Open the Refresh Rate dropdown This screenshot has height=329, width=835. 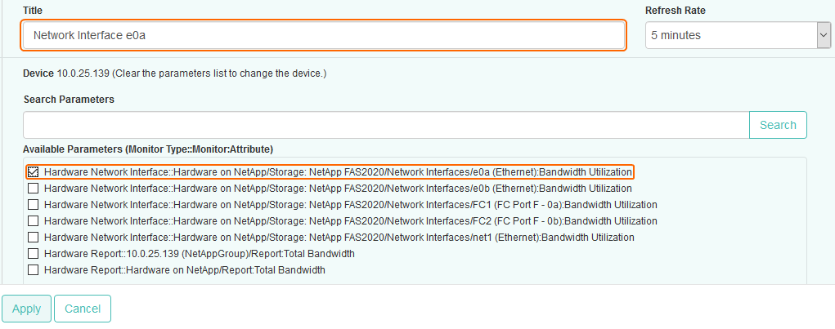coord(738,35)
